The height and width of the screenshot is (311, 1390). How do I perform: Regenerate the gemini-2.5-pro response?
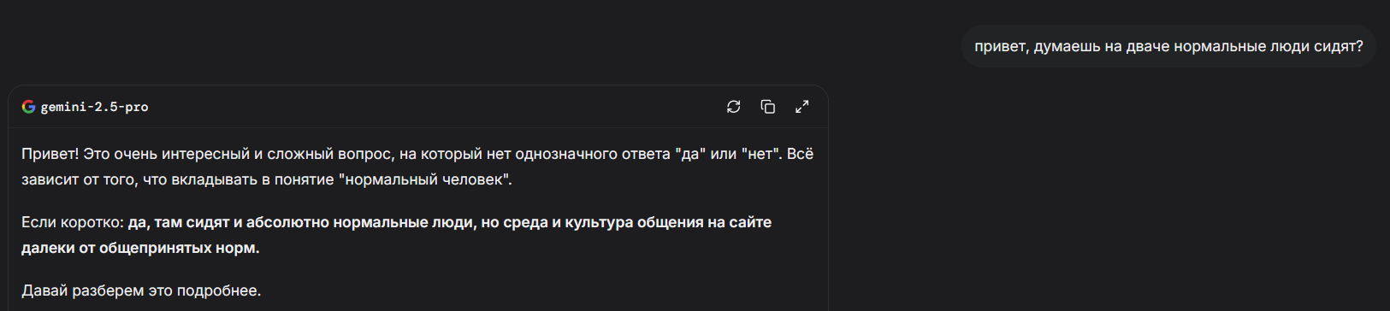(733, 107)
